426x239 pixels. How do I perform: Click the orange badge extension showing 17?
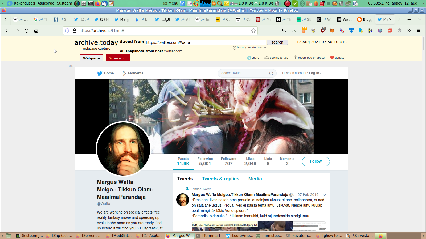point(304,30)
